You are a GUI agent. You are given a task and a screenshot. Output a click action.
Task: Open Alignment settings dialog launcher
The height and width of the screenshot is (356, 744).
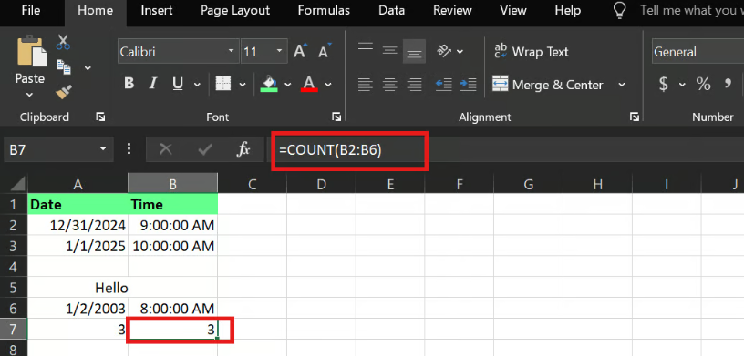[634, 117]
